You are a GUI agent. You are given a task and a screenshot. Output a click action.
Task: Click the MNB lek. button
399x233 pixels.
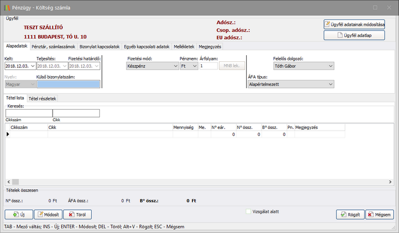tap(231, 66)
